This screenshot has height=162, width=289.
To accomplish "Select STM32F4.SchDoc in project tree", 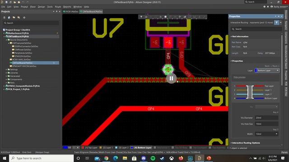I will [23, 56].
